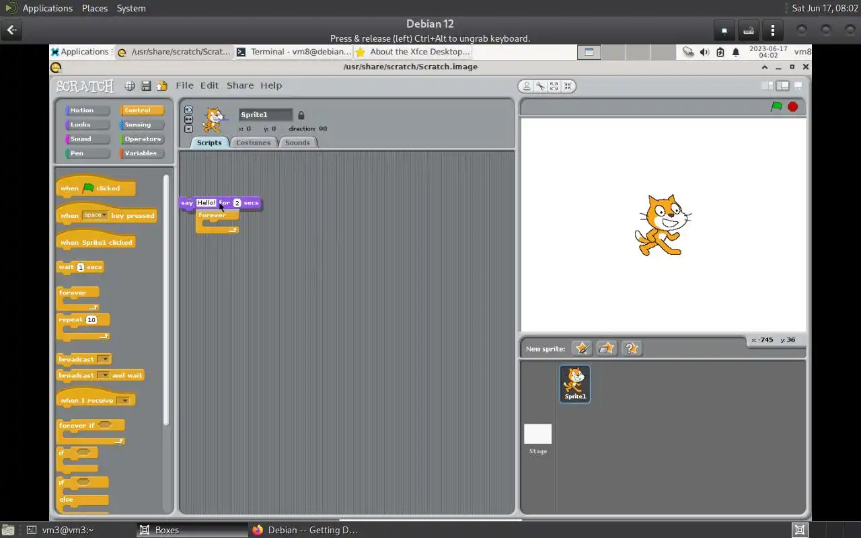The width and height of the screenshot is (861, 538).
Task: Select the Duplicate stamp tool
Action: 527,86
